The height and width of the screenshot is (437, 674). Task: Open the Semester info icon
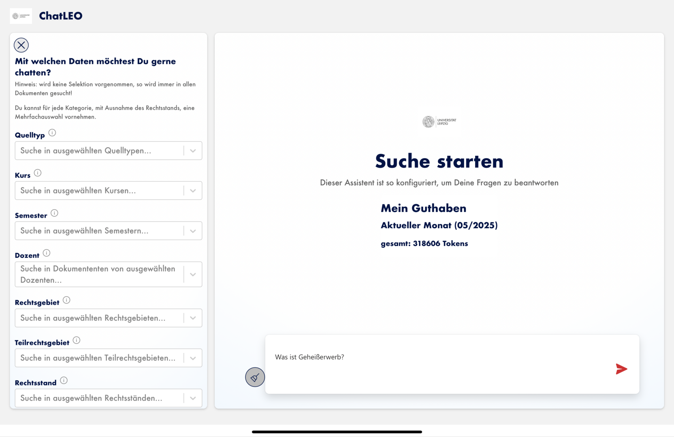coord(54,213)
